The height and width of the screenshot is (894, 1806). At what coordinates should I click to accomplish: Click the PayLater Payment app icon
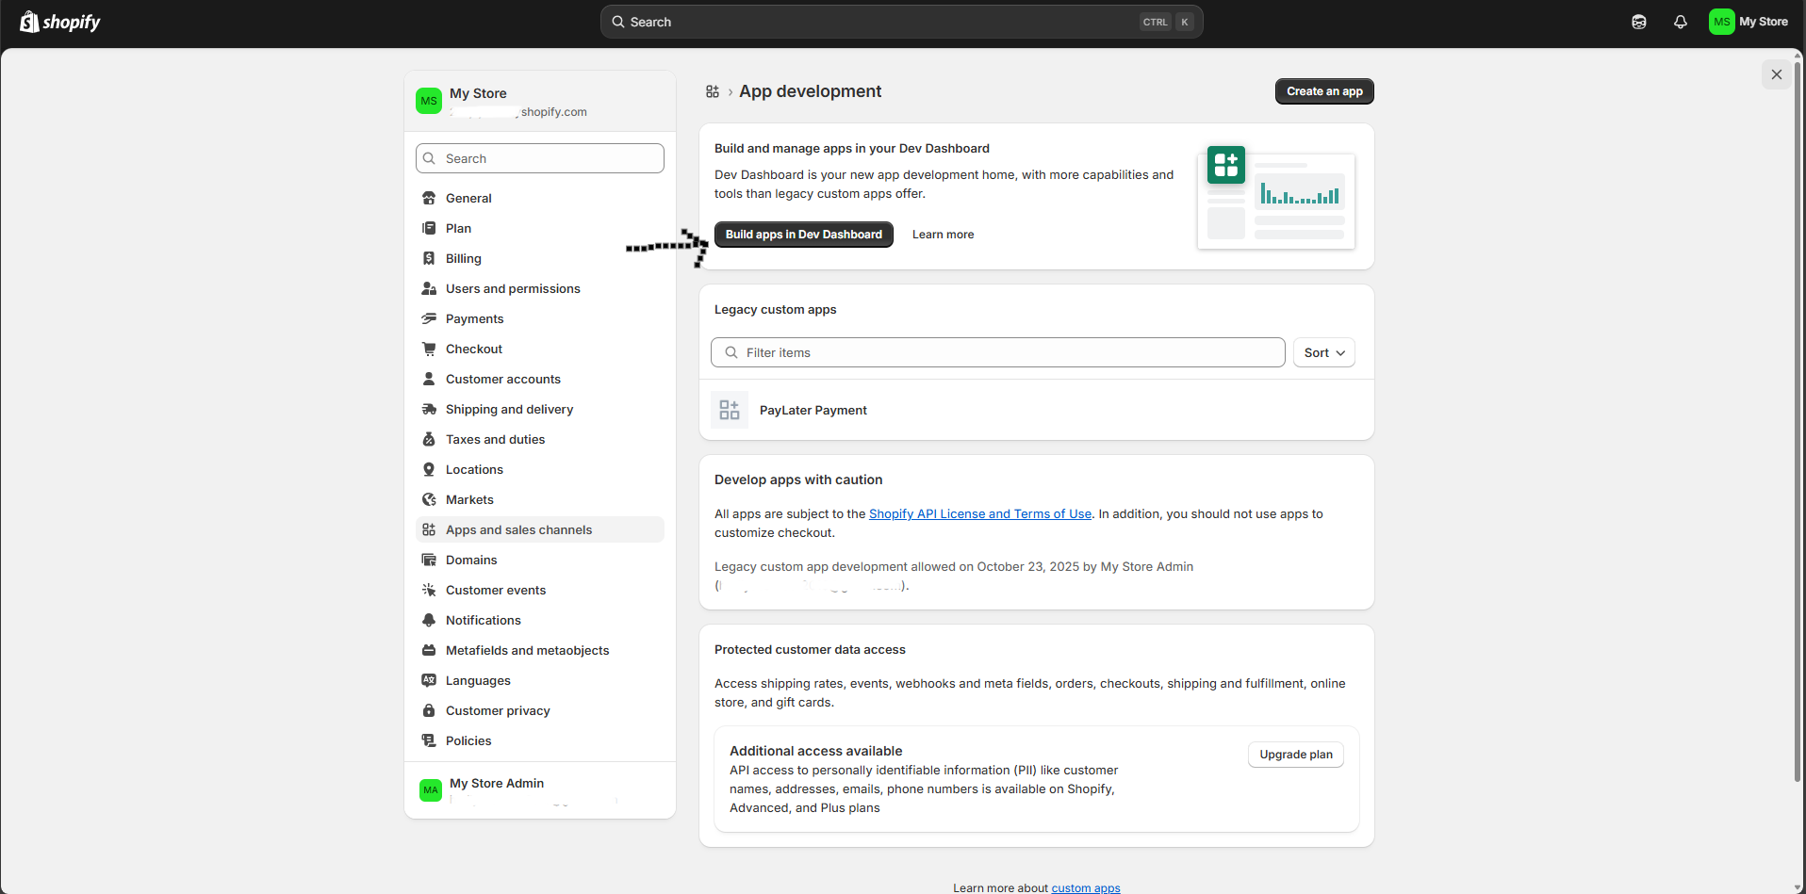tap(730, 410)
